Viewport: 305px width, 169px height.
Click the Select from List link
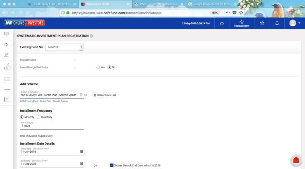point(105,95)
